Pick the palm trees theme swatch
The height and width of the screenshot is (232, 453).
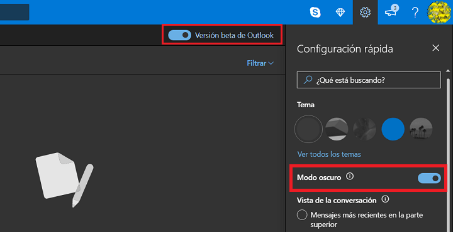click(421, 129)
